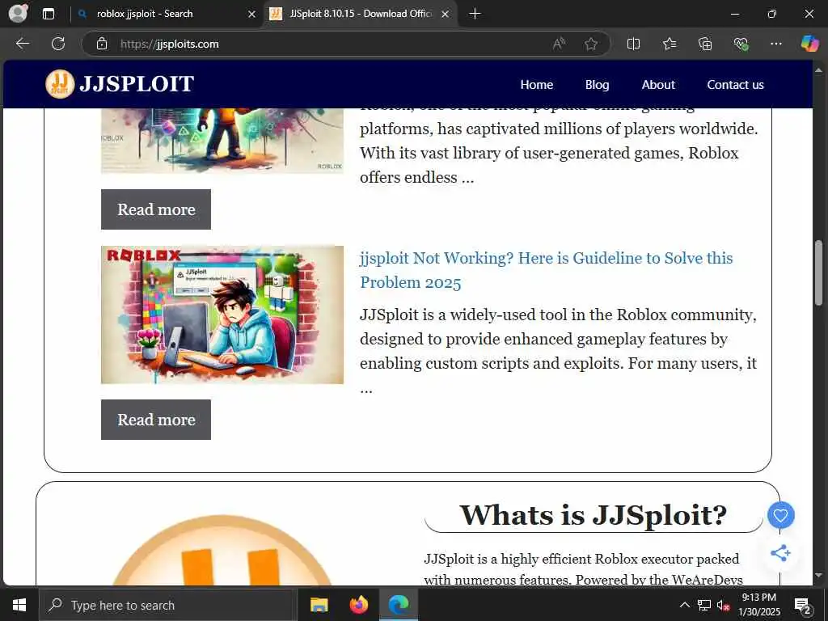
Task: Click the scrollbar down arrow
Action: (x=818, y=575)
